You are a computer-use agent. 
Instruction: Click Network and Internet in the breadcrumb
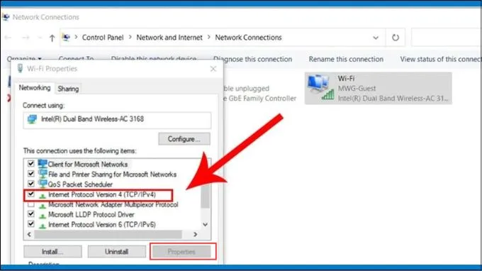tap(169, 37)
